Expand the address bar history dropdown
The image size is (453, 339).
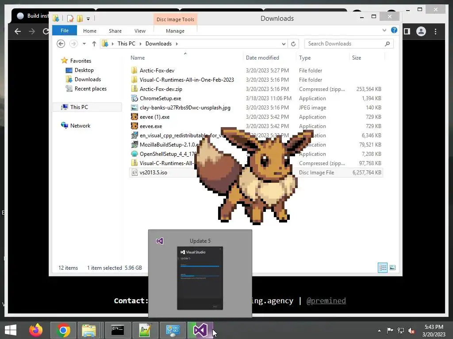284,44
